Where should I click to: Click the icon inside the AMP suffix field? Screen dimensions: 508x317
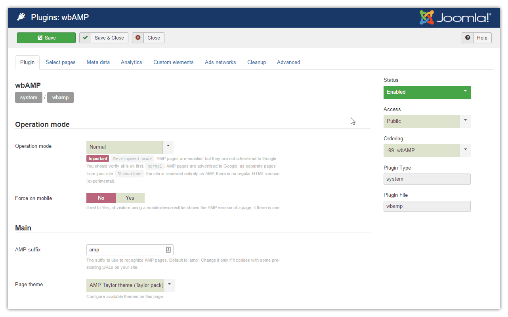[x=168, y=250]
